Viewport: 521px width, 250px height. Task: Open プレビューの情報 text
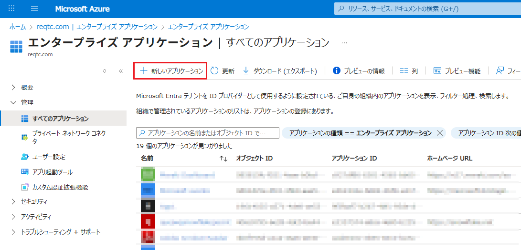[x=364, y=71]
